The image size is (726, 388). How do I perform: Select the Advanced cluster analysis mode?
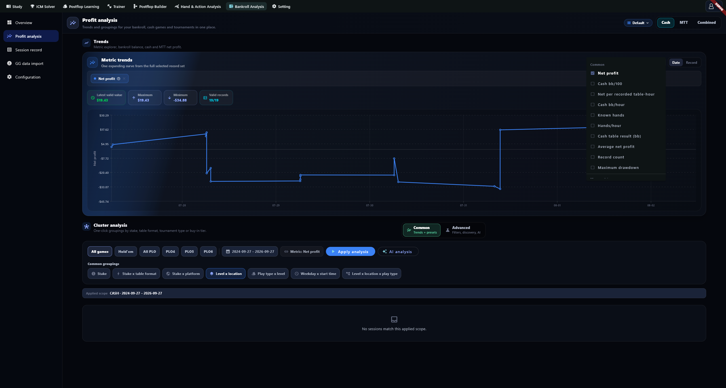point(463,230)
